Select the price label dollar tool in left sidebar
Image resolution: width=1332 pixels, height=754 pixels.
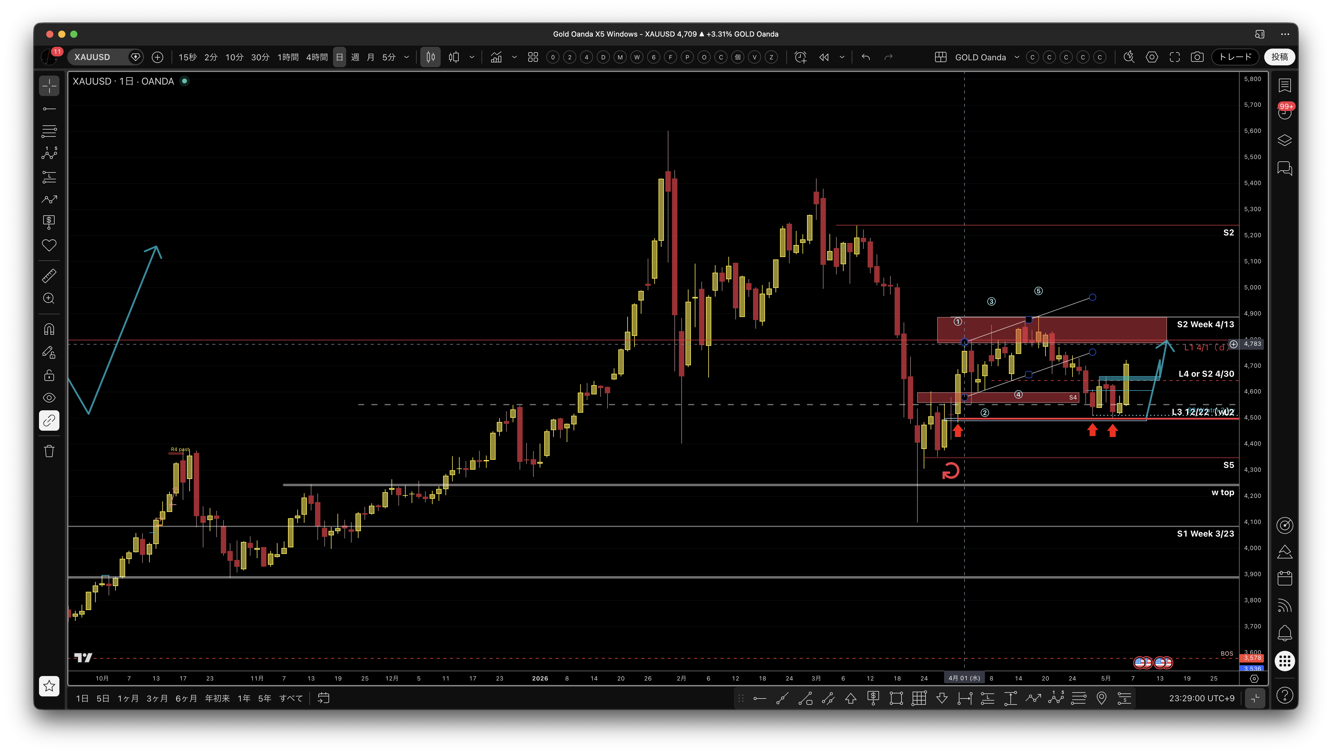pyautogui.click(x=49, y=222)
